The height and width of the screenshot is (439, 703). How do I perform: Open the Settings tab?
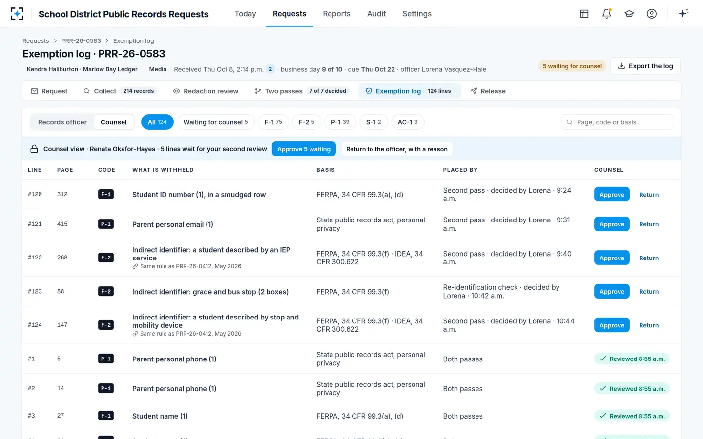click(417, 14)
